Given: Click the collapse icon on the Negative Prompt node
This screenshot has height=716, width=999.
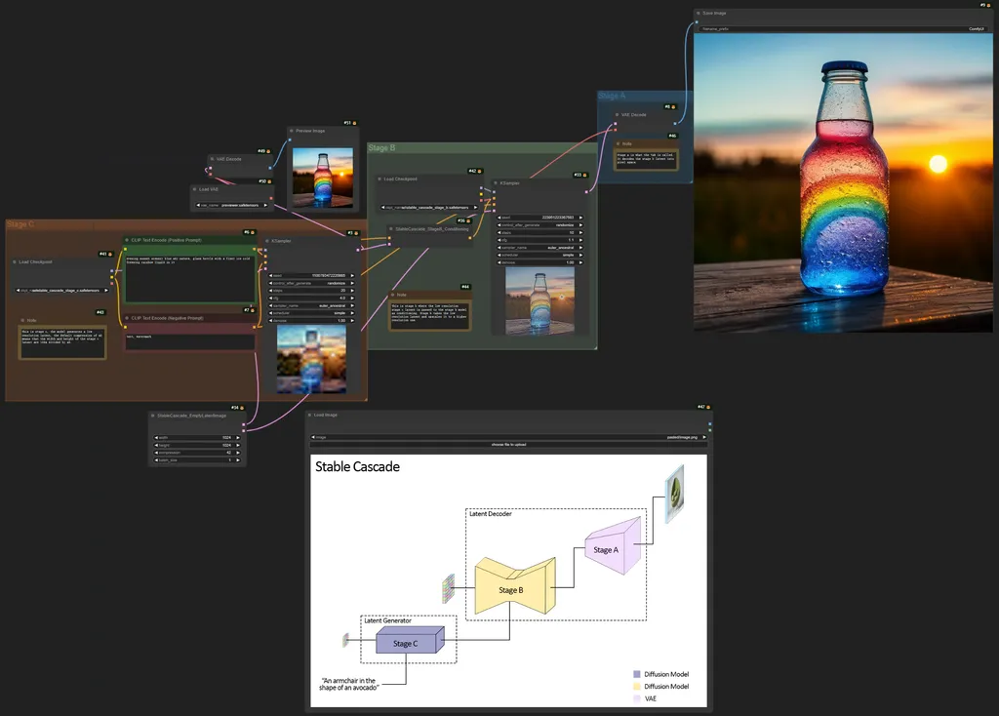Looking at the screenshot, I should (127, 317).
